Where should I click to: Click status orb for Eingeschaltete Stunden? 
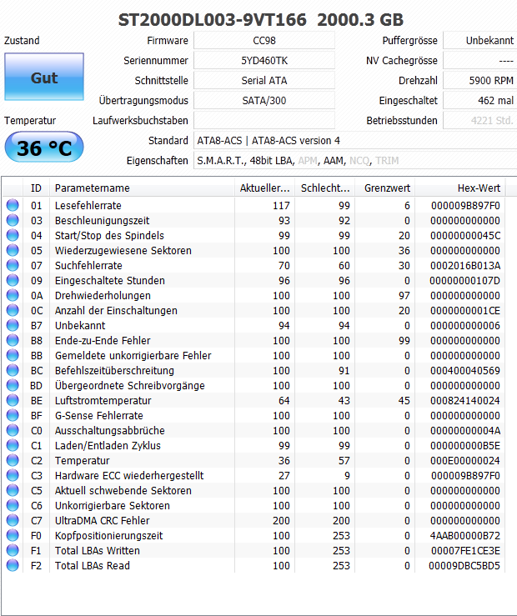pyautogui.click(x=13, y=280)
